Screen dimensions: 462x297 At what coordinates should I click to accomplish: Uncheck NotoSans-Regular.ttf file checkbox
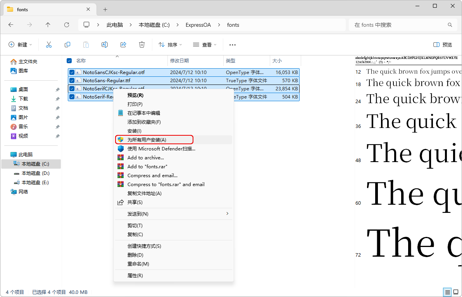[72, 81]
